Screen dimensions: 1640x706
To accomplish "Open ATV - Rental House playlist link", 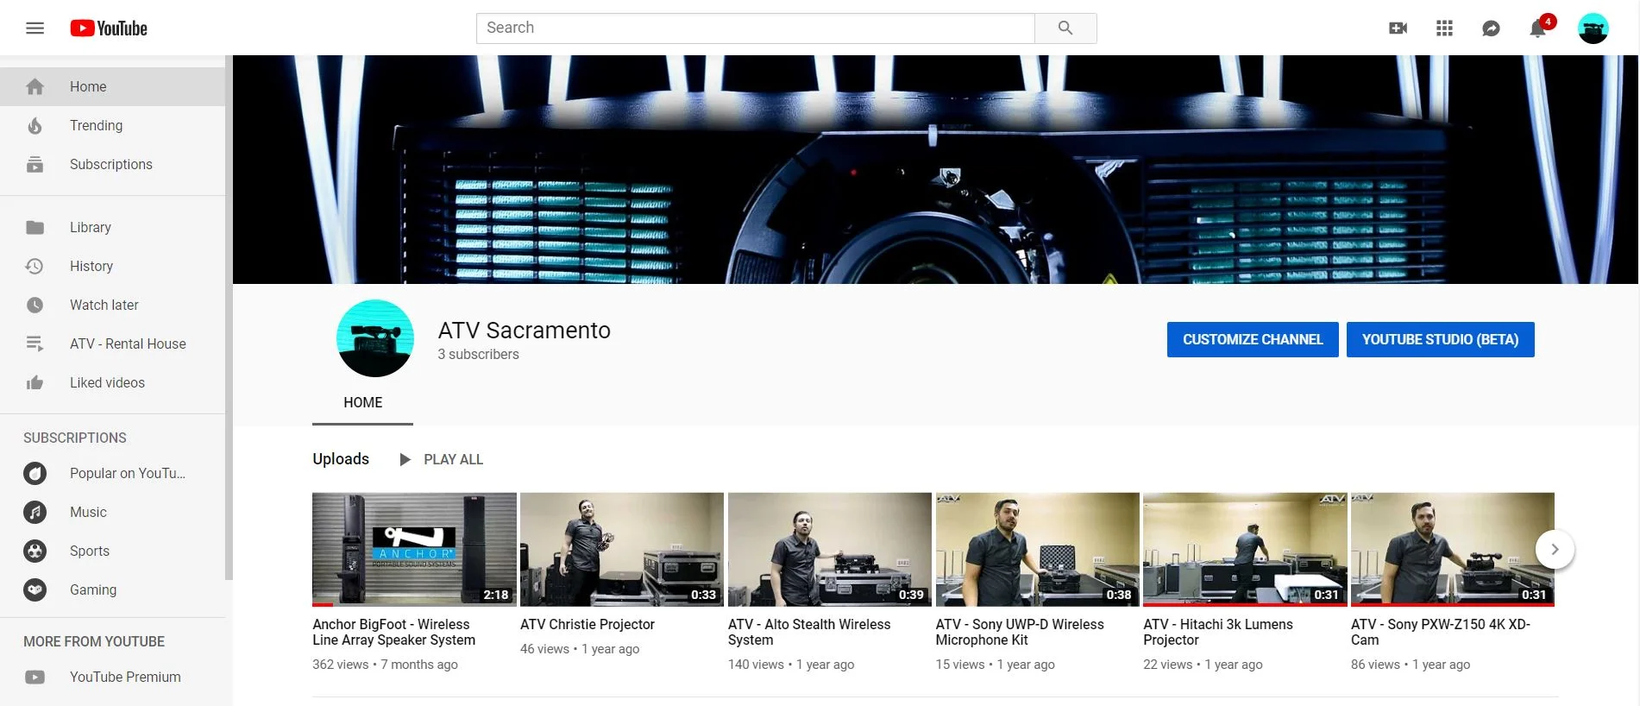I will pos(112,344).
